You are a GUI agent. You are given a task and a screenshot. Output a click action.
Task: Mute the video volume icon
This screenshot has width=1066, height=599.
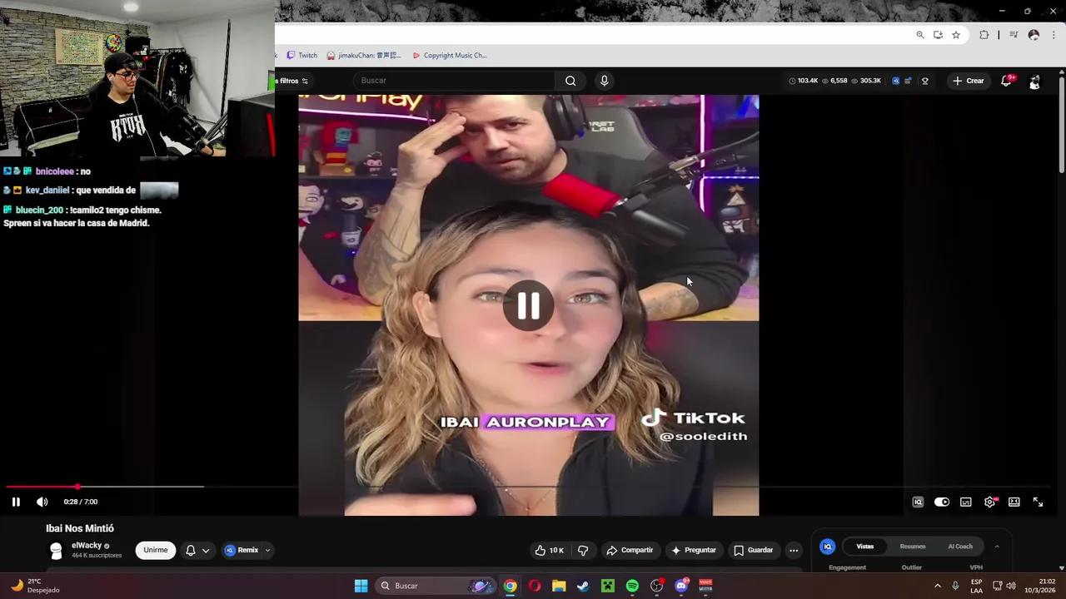tap(42, 502)
